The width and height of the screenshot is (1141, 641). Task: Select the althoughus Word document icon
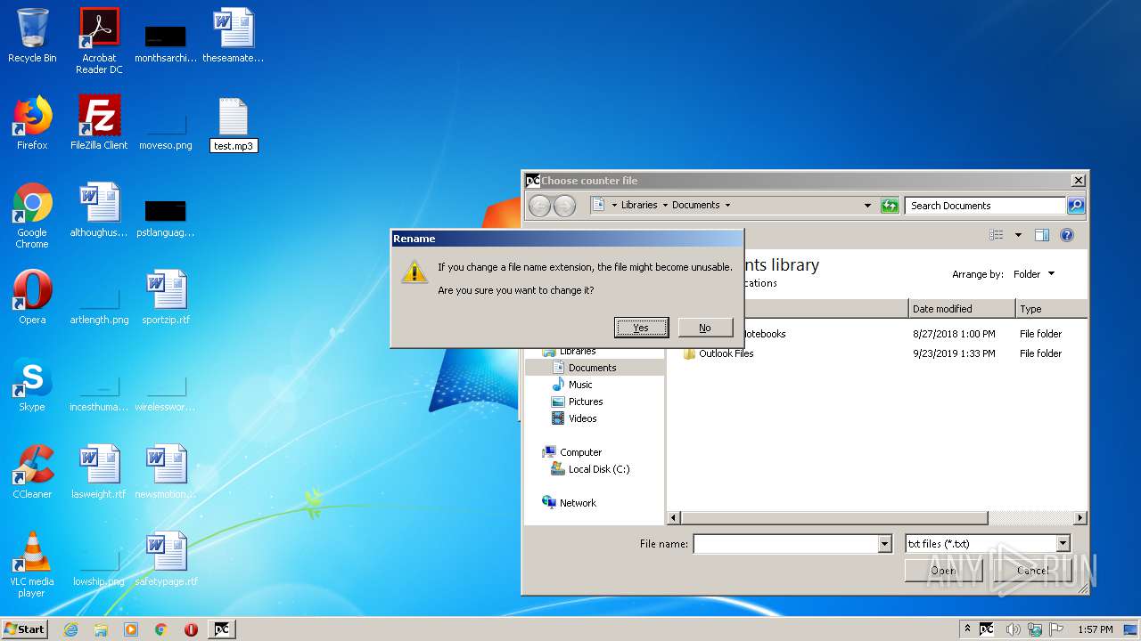tap(99, 210)
